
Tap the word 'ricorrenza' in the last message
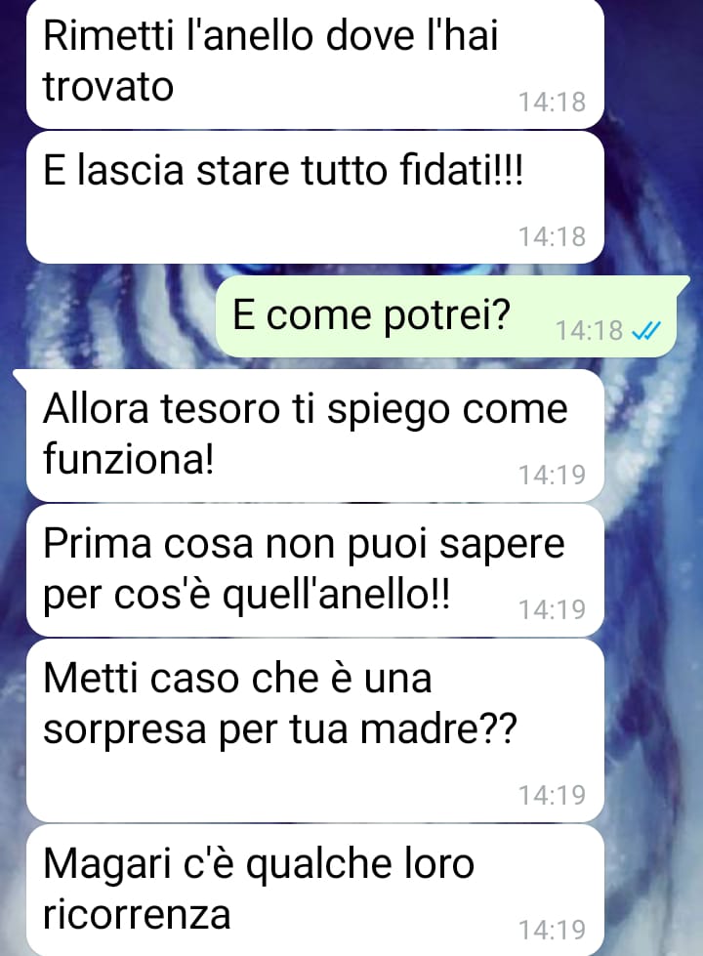pyautogui.click(x=138, y=915)
